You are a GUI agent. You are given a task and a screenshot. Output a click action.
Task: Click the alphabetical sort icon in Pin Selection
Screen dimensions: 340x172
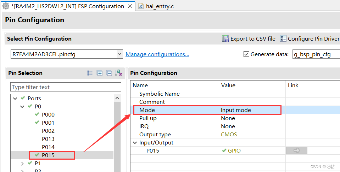pyautogui.click(x=118, y=73)
